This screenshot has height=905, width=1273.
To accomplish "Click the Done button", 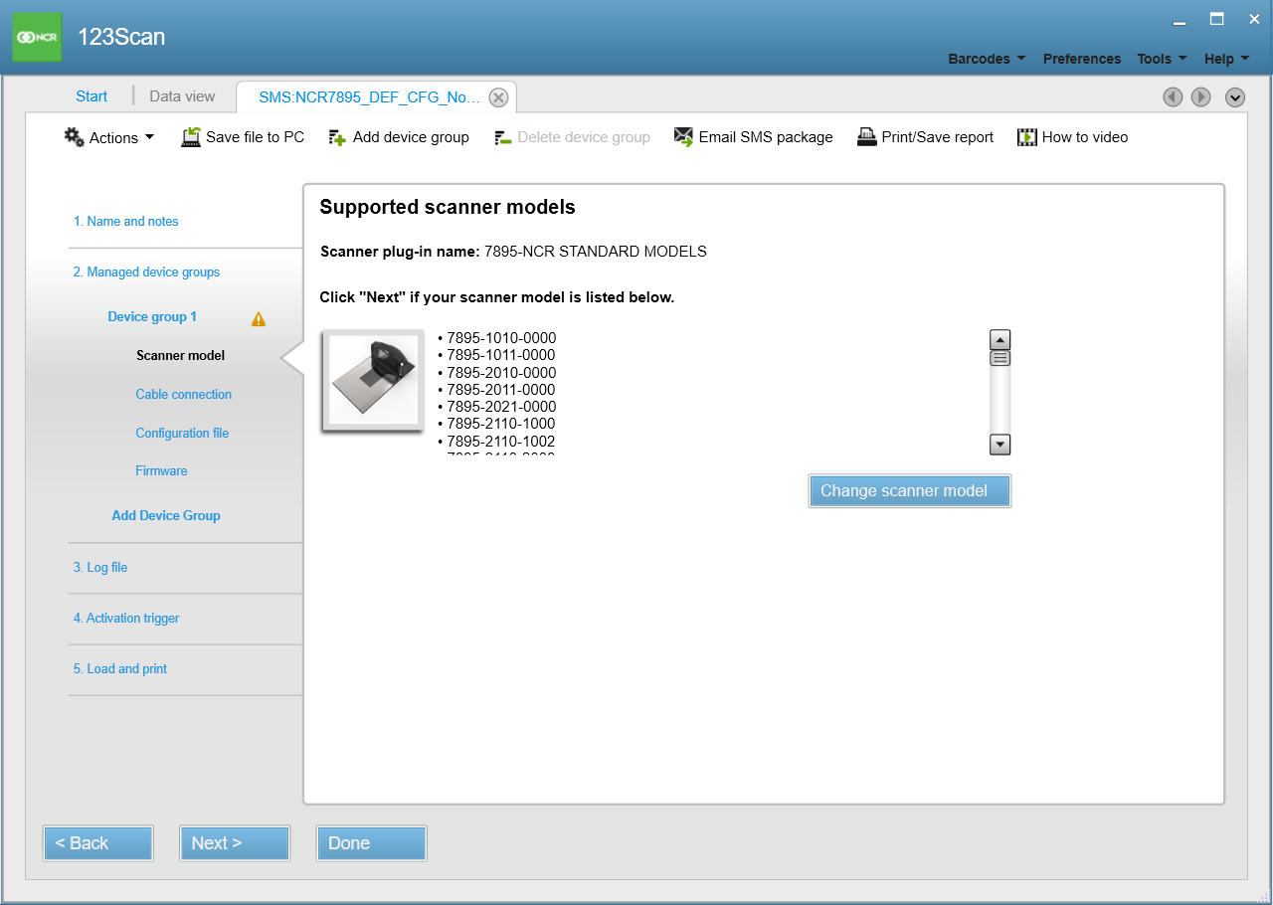I will pyautogui.click(x=372, y=843).
